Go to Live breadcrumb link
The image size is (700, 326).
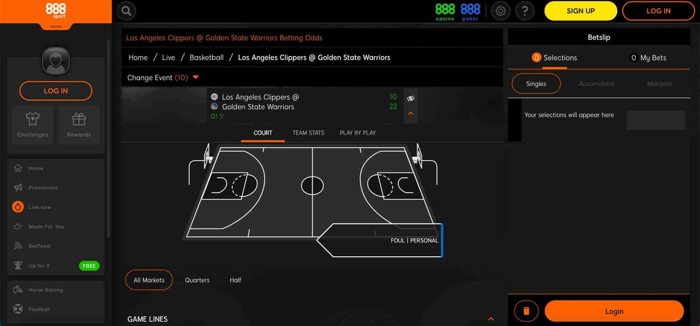point(169,57)
